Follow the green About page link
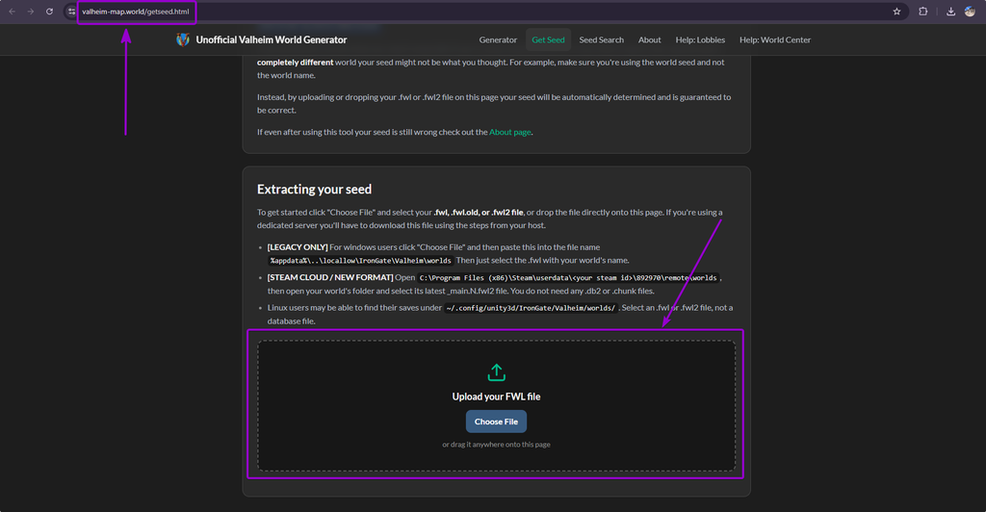The width and height of the screenshot is (986, 512). tap(510, 132)
